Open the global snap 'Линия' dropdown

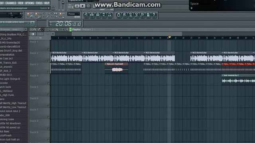pyautogui.click(x=73, y=14)
